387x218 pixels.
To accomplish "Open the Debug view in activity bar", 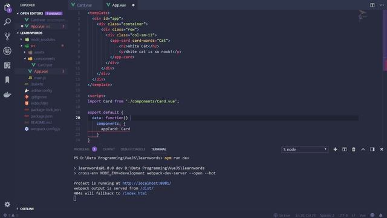I will pyautogui.click(x=7, y=51).
